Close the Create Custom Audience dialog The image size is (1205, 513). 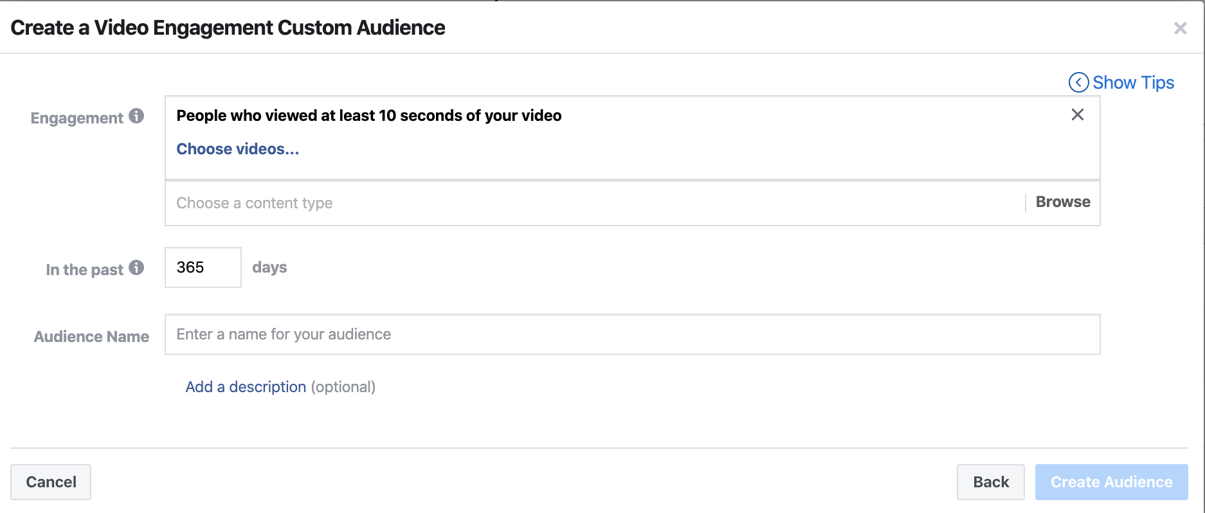coord(1180,28)
